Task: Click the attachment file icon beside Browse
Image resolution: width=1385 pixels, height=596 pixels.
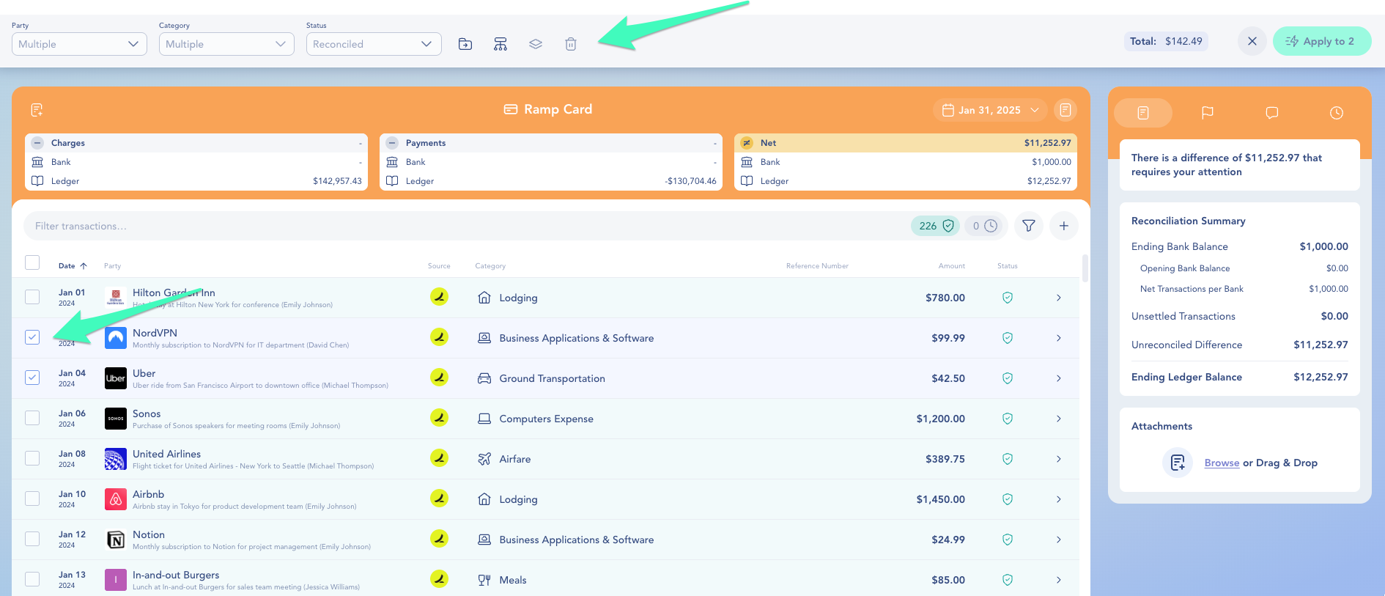Action: coord(1178,463)
